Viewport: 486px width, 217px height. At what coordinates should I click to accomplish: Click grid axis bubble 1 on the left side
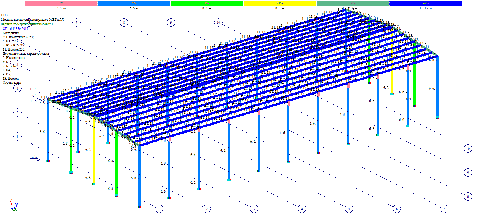pos(17,137)
